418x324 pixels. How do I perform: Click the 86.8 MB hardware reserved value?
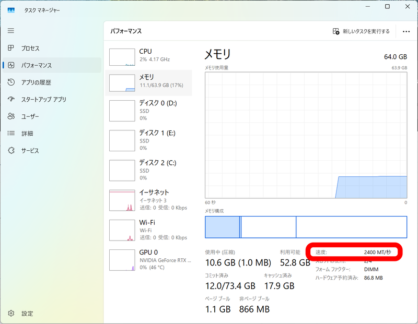tap(373, 278)
